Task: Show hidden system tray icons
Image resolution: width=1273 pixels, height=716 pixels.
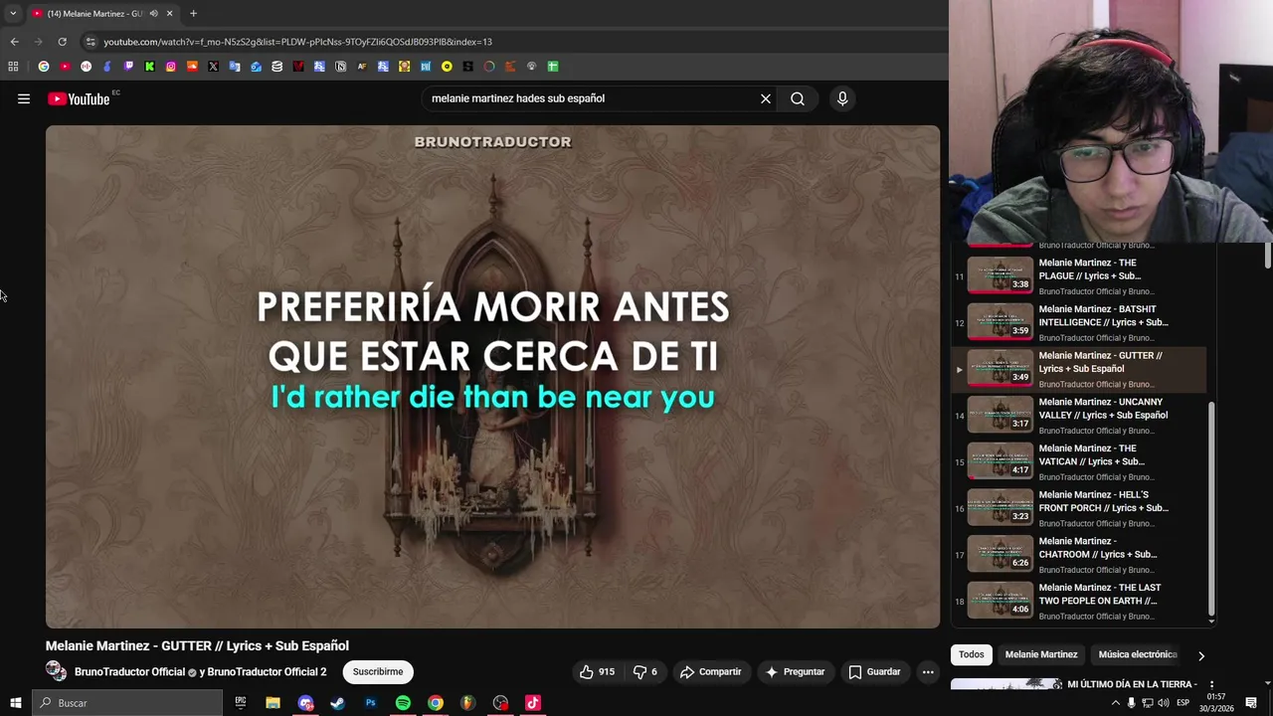Action: (x=1115, y=703)
